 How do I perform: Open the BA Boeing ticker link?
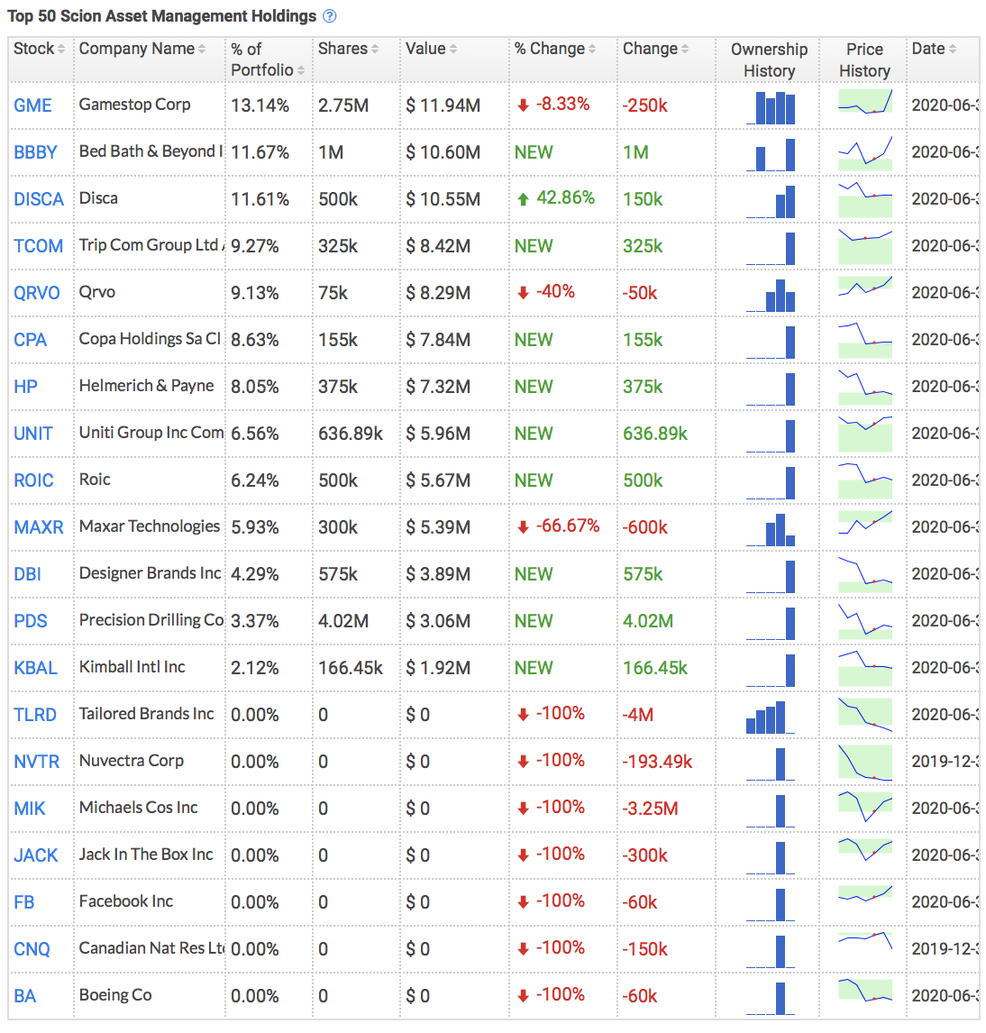coord(25,996)
